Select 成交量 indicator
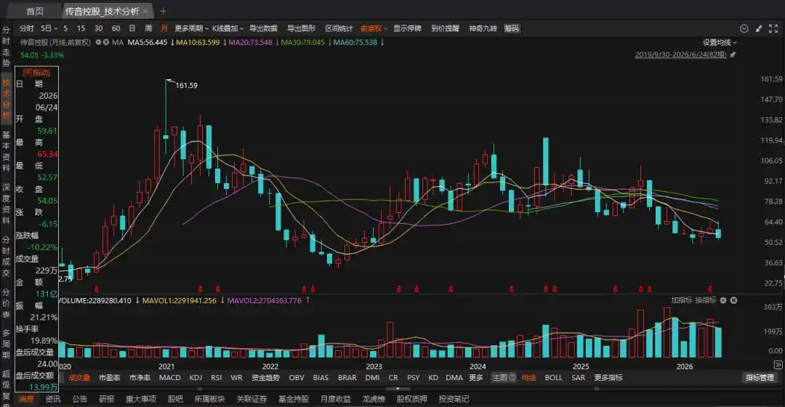This screenshot has width=785, height=407. 79,377
